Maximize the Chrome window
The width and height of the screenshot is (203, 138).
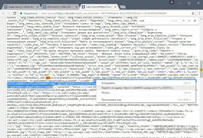pyautogui.click(x=189, y=3)
